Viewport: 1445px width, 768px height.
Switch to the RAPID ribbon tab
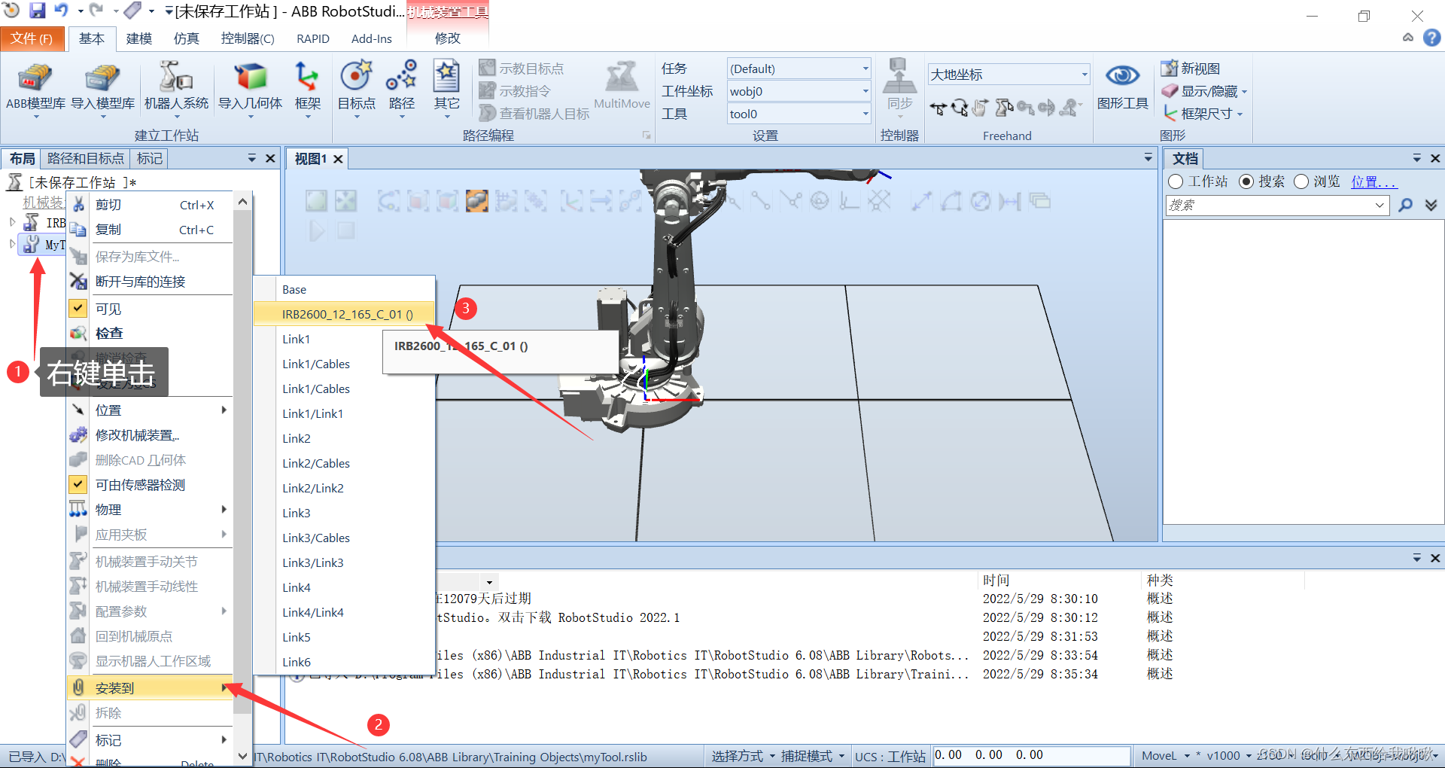pos(312,38)
